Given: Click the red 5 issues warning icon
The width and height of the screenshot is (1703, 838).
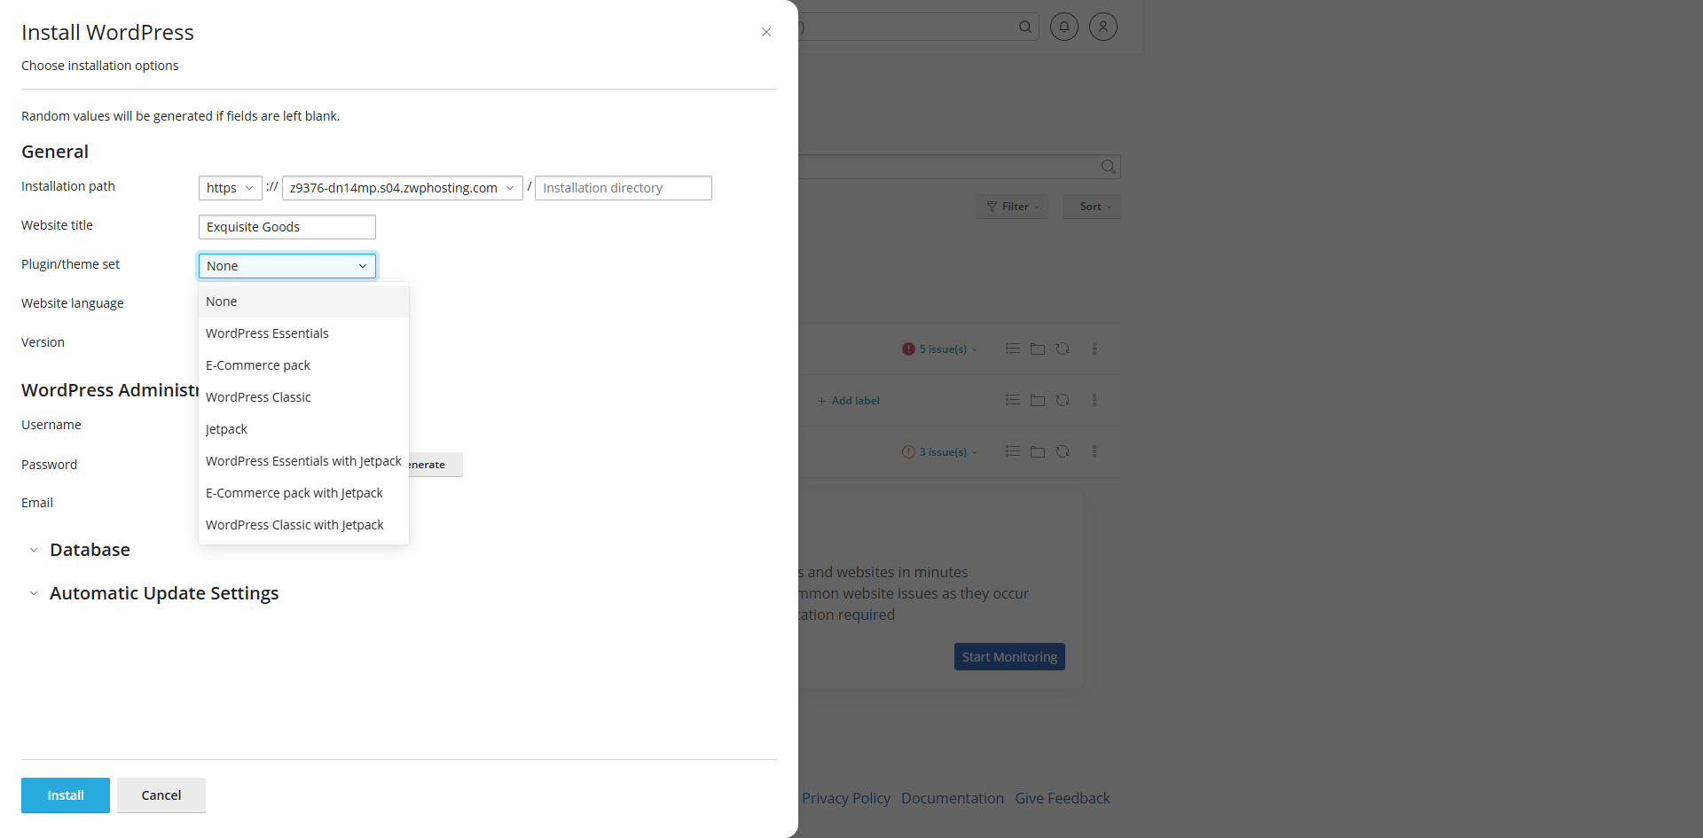Looking at the screenshot, I should (x=908, y=349).
